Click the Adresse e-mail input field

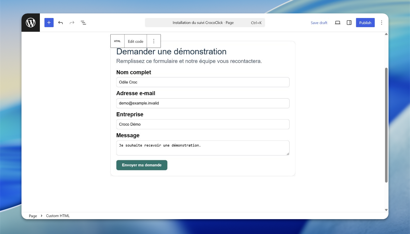point(203,103)
